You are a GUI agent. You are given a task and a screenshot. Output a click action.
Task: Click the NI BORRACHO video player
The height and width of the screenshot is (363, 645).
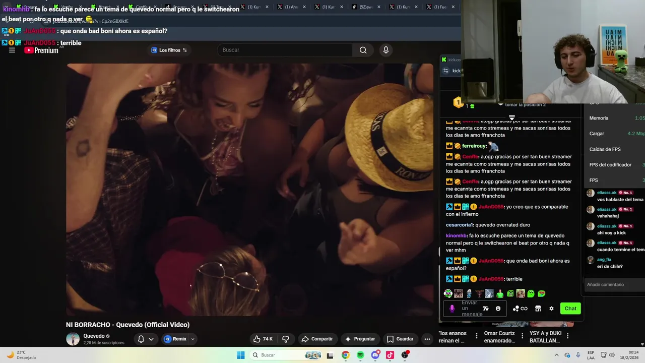(x=249, y=189)
